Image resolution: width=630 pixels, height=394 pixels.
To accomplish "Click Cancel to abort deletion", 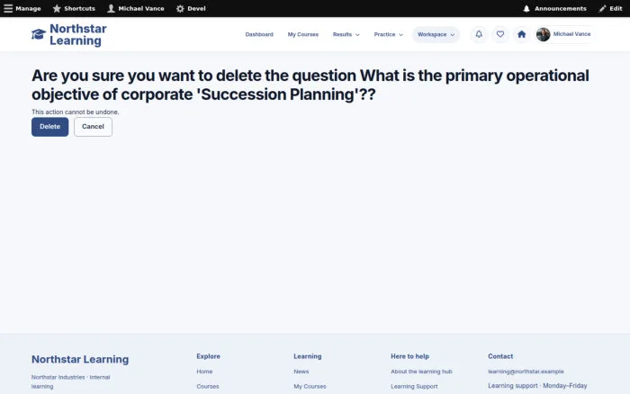I will pos(93,127).
